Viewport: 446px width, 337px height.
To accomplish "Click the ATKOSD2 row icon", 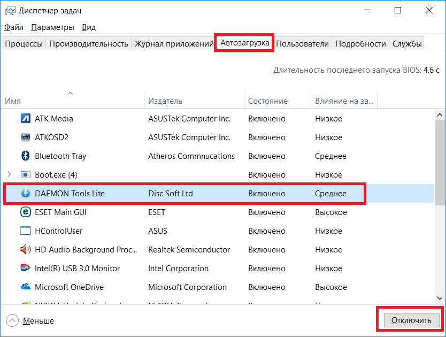I will pos(26,137).
